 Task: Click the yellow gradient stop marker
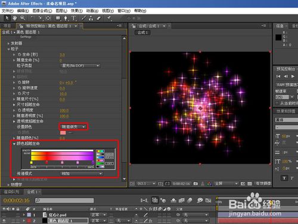point(32,162)
